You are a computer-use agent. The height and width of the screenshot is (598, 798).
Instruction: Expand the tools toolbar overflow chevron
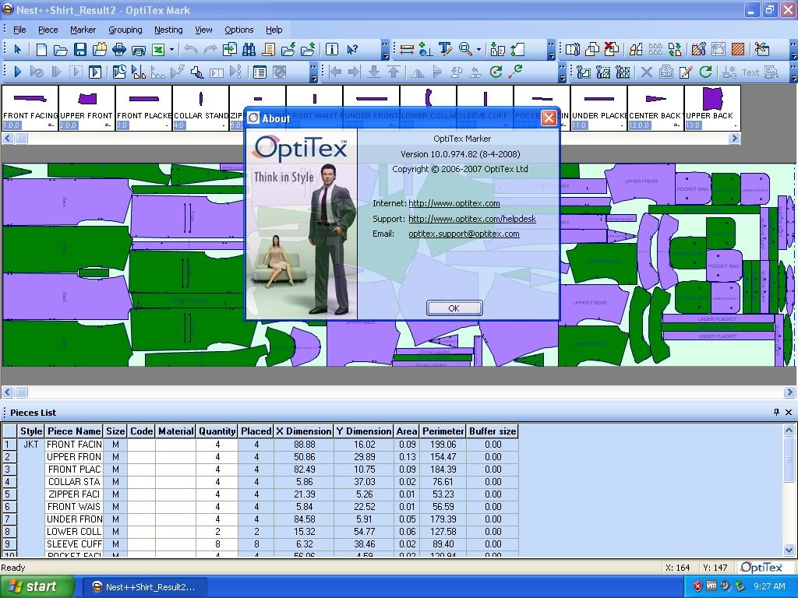point(551,50)
